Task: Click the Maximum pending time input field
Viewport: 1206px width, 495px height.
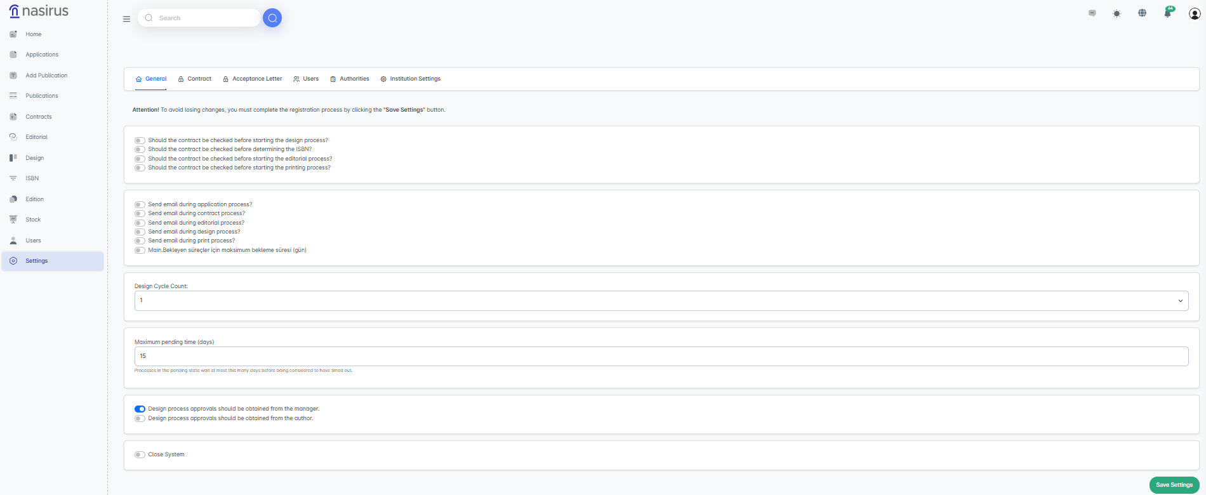Action: (x=661, y=356)
